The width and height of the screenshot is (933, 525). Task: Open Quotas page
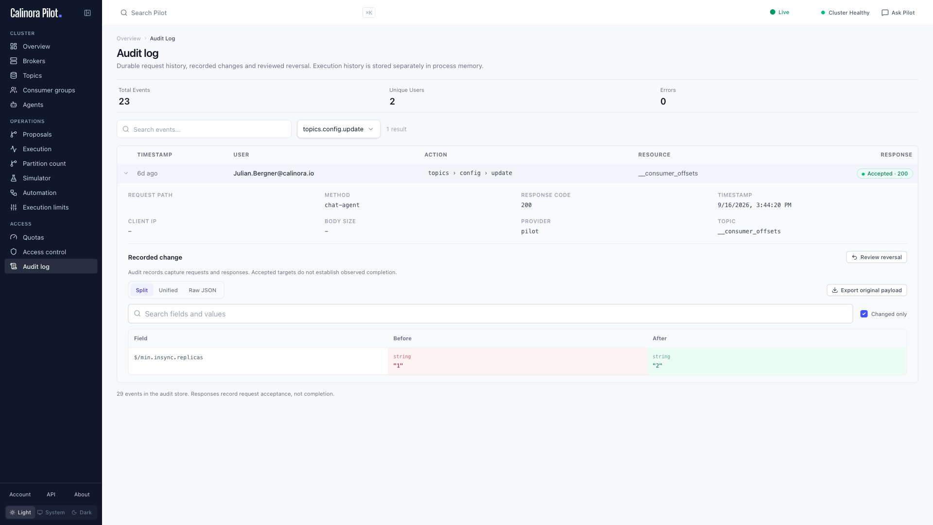click(x=51, y=237)
